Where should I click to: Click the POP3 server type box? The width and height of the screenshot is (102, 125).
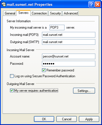[57, 27]
